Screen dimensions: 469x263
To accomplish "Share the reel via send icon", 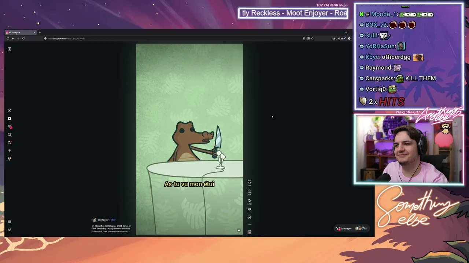I will click(250, 210).
